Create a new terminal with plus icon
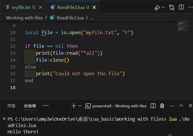Viewport: 193px width, 136px height. coord(74,106)
